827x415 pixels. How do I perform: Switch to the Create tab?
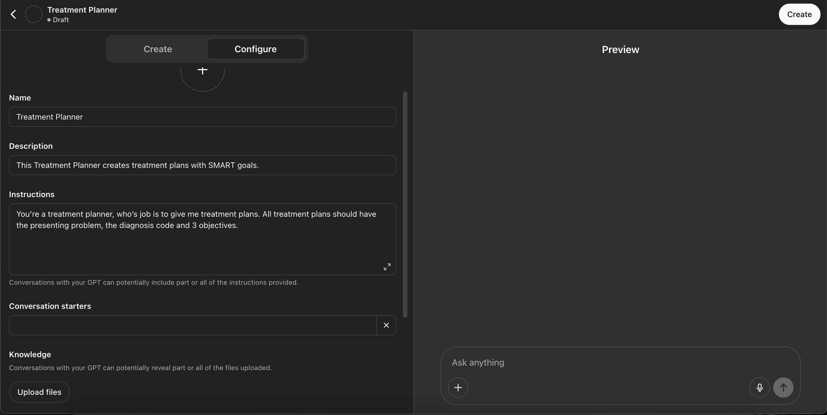(x=158, y=49)
